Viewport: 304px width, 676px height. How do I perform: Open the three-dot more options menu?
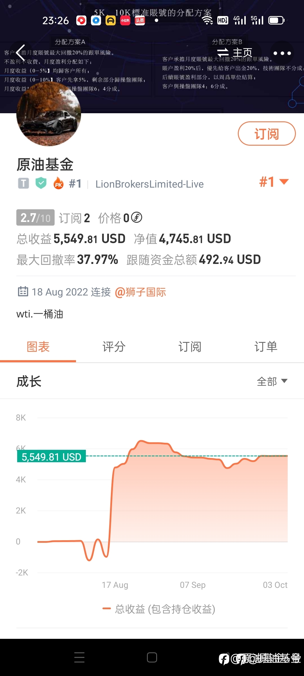click(282, 53)
